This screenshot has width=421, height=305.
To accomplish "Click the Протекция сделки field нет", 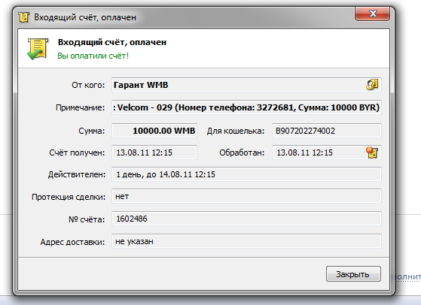I will pyautogui.click(x=246, y=196).
